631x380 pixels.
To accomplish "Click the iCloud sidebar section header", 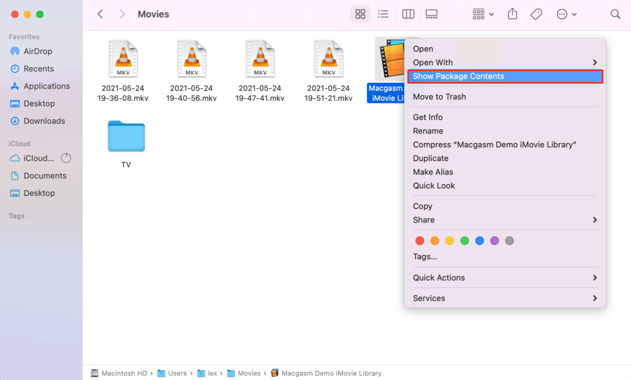I will point(19,144).
